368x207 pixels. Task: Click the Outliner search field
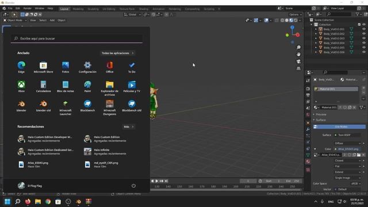(339, 14)
